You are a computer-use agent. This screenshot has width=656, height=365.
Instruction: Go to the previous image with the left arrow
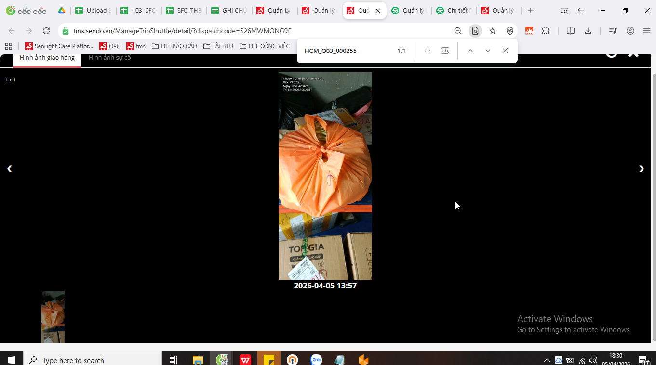(9, 169)
